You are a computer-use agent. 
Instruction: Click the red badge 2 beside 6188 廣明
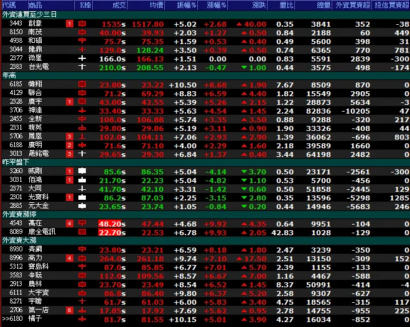(x=70, y=146)
